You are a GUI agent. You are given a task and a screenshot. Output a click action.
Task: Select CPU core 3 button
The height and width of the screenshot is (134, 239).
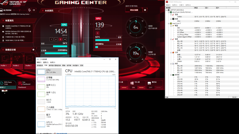pos(60,39)
